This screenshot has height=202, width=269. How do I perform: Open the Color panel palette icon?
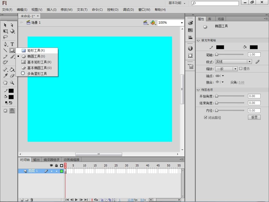[x=190, y=23]
